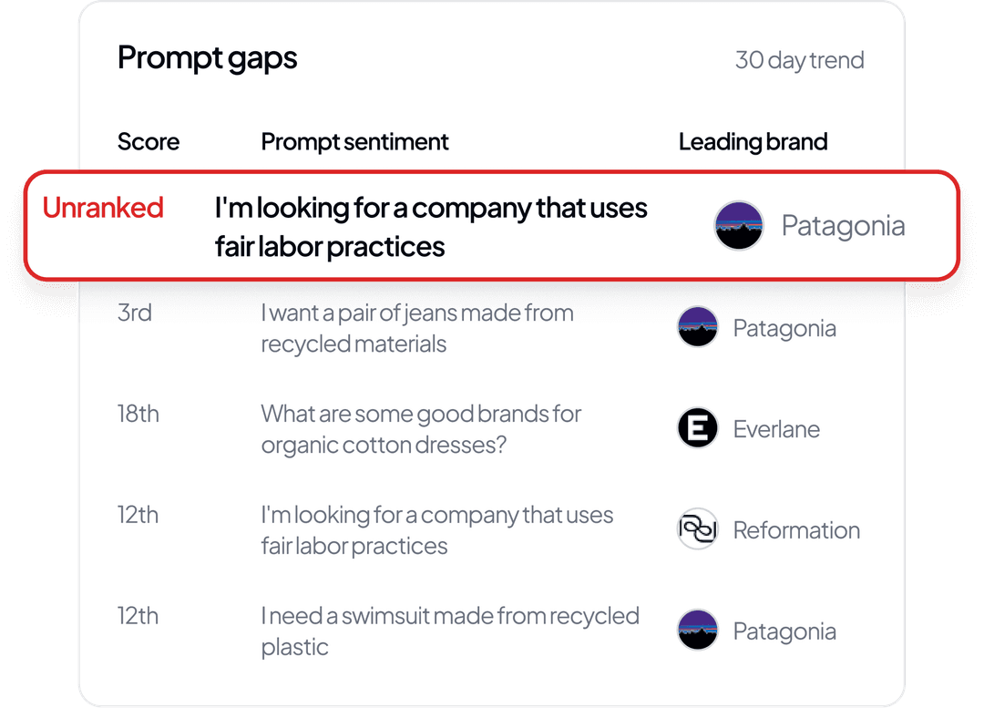Click Patagonia logo in highlighted Unranked row
Image resolution: width=984 pixels, height=708 pixels.
pyautogui.click(x=739, y=226)
